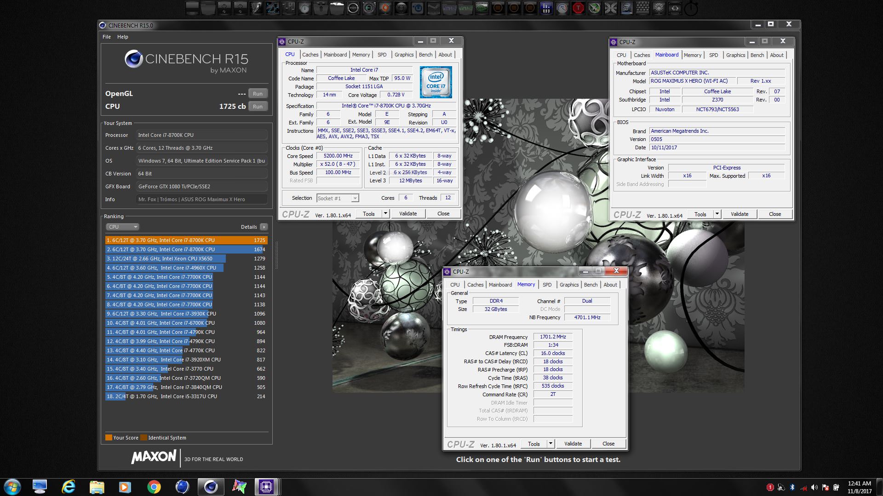Viewport: 883px width, 496px height.
Task: Open the keyboard icon in top dock
Action: pyautogui.click(x=642, y=8)
